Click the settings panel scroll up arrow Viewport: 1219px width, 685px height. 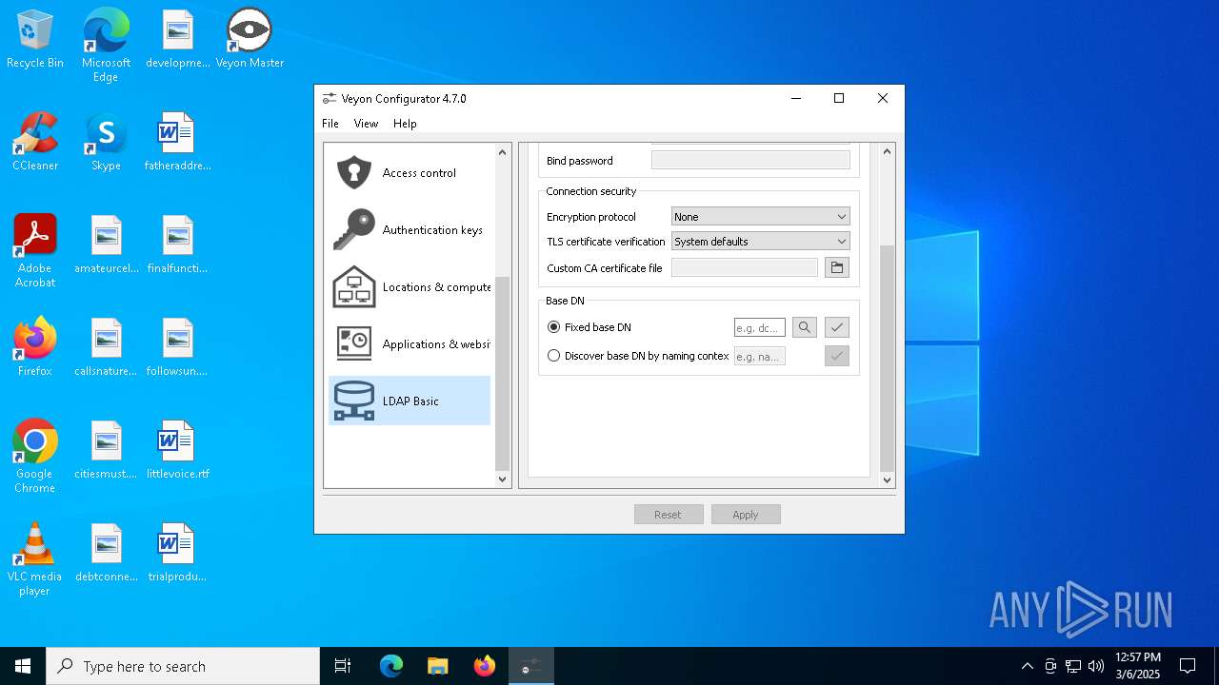888,152
